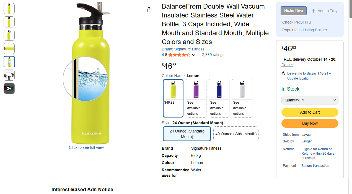This screenshot has width=352, height=194.
Task: Open the Quantity dropdown
Action: click(x=310, y=100)
